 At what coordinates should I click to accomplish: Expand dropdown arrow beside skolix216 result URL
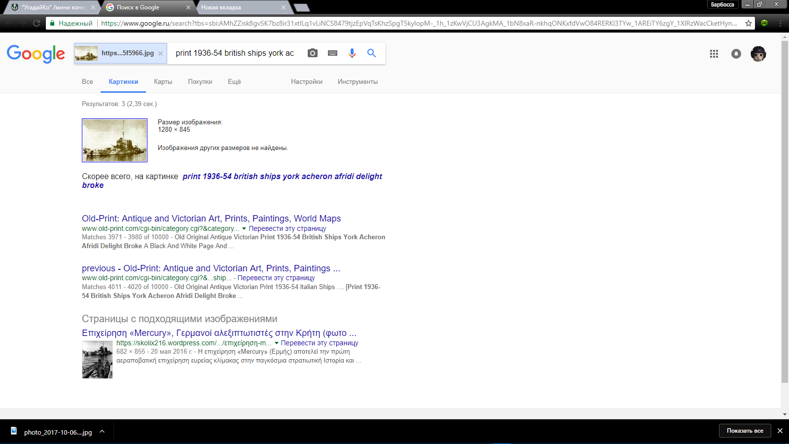pyautogui.click(x=276, y=343)
